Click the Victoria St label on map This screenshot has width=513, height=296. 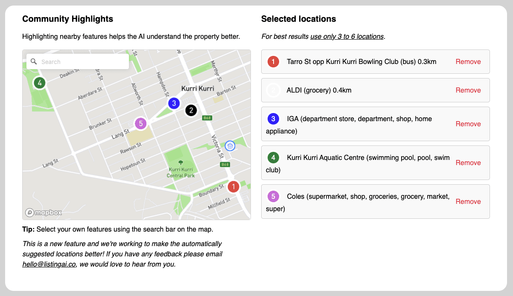click(x=217, y=146)
